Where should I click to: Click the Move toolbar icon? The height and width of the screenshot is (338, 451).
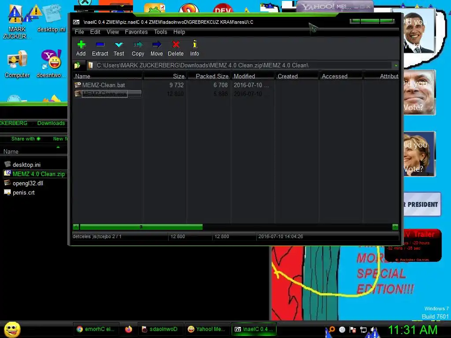click(x=156, y=48)
